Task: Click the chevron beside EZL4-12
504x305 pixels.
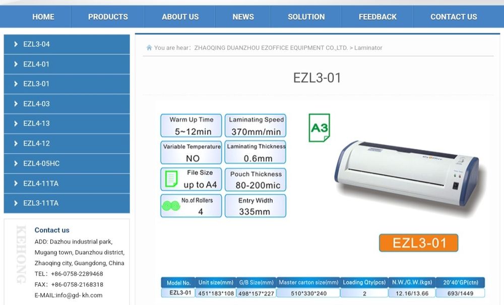Action: [x=16, y=143]
